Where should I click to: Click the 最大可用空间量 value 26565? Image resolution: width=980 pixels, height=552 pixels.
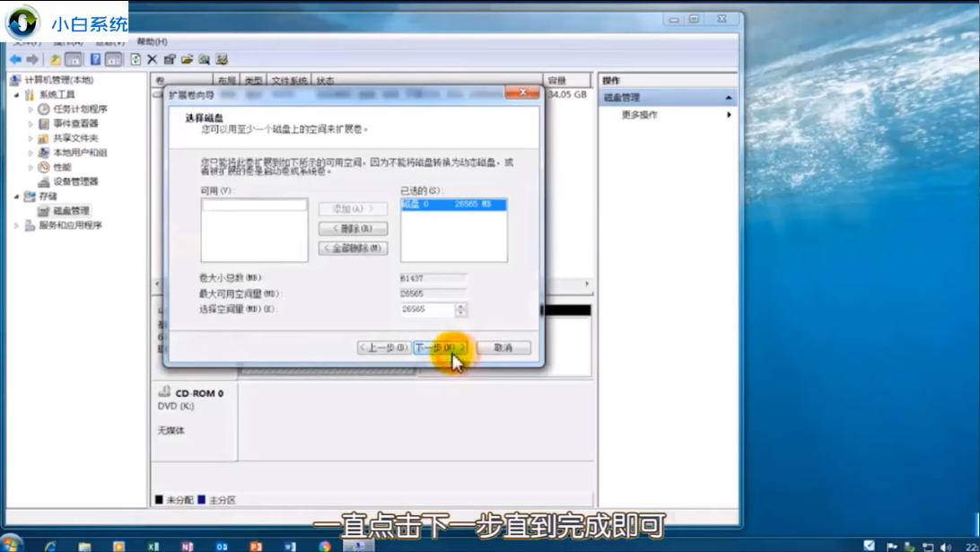[433, 294]
